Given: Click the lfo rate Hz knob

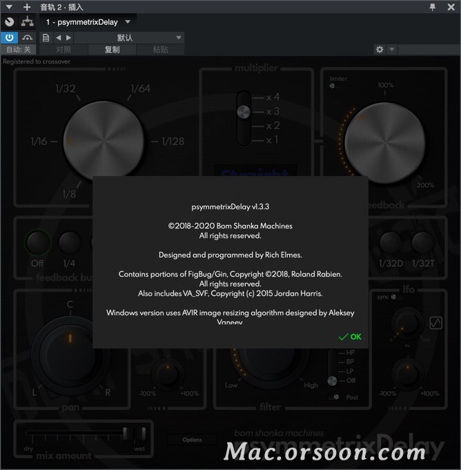Looking at the screenshot, I should click(x=407, y=323).
